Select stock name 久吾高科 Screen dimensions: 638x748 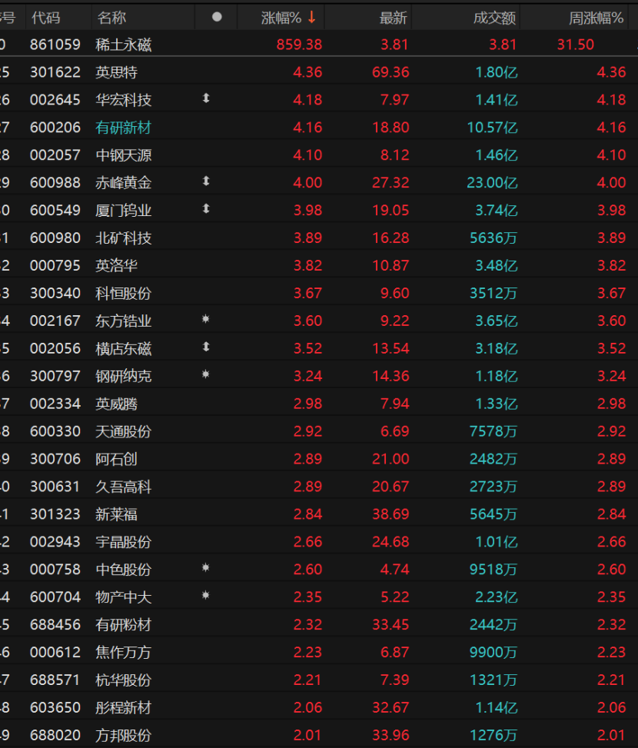(x=124, y=487)
